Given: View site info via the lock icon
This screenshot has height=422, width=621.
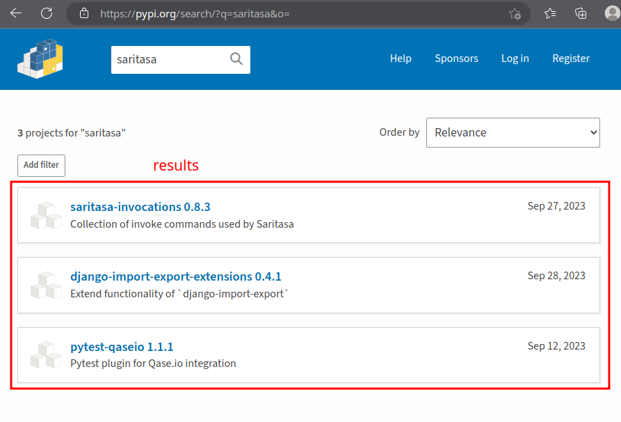Looking at the screenshot, I should tap(84, 13).
